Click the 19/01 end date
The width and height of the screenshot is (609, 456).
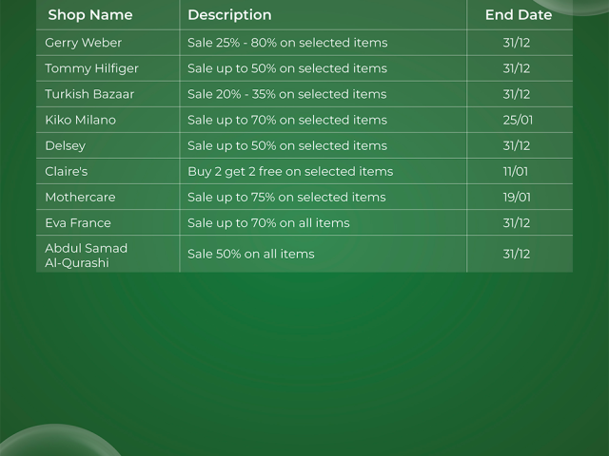[x=517, y=197]
